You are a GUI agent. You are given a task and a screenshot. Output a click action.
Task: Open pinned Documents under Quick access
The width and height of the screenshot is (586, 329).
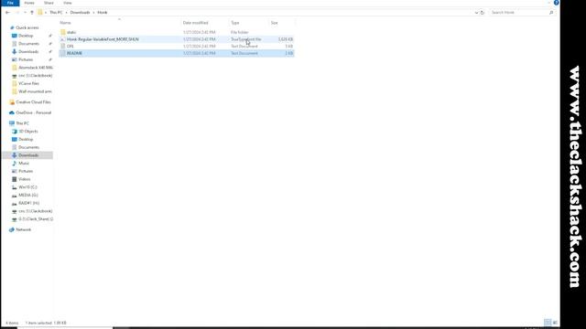28,44
